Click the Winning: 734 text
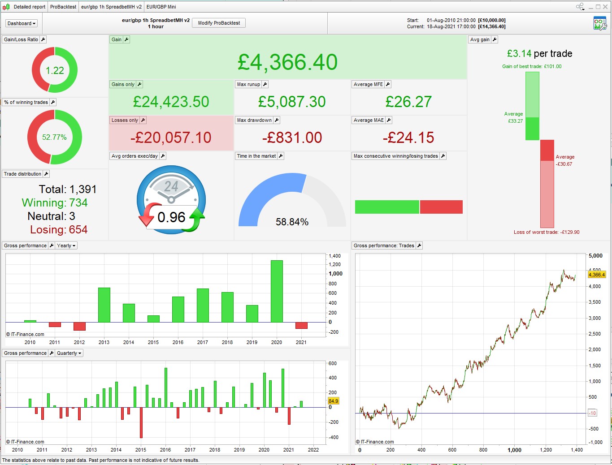 [55, 203]
